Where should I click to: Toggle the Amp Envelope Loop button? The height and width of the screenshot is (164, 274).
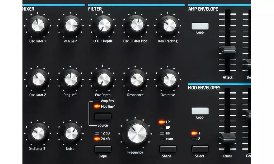[200, 26]
